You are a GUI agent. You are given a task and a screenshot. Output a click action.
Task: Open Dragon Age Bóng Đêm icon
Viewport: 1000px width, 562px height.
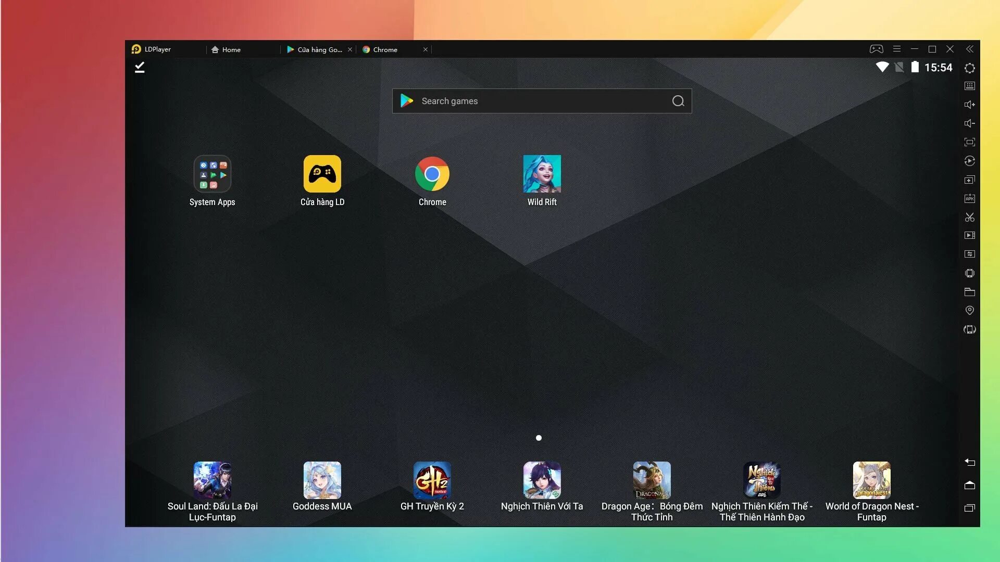[652, 480]
